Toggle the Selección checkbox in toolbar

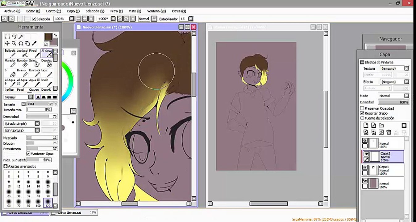pyautogui.click(x=34, y=19)
